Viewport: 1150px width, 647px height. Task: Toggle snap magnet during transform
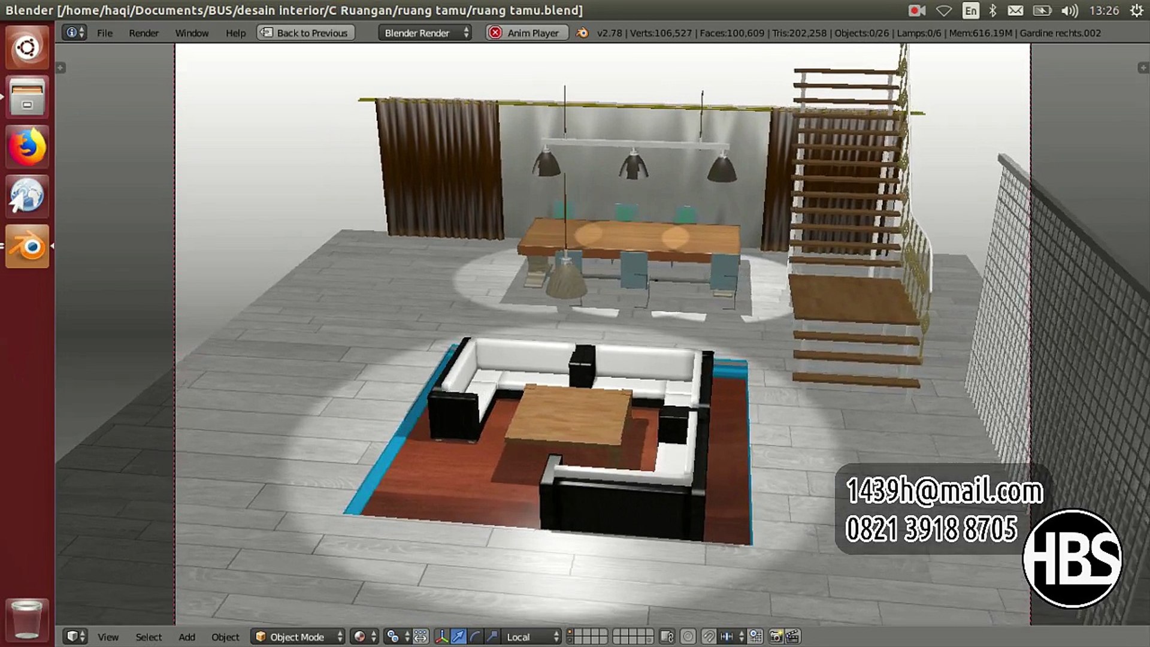pyautogui.click(x=709, y=636)
